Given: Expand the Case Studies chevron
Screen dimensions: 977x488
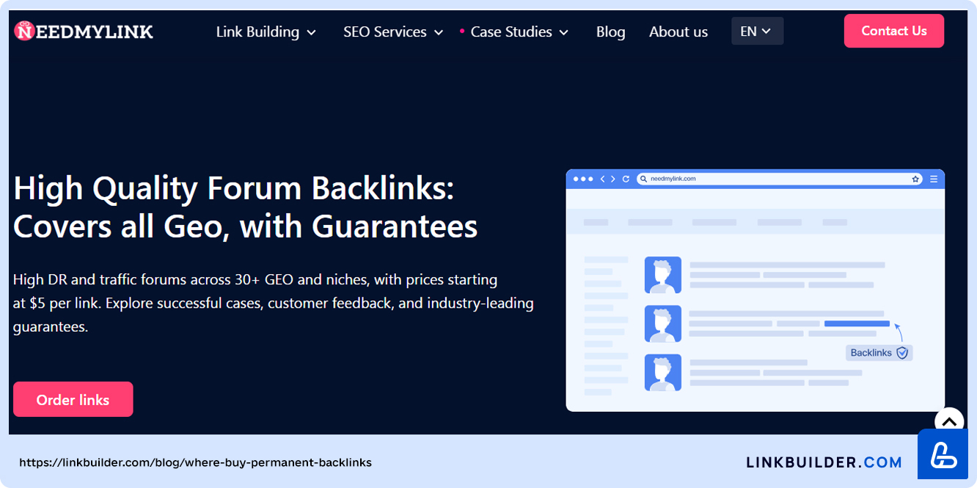Looking at the screenshot, I should pos(564,32).
